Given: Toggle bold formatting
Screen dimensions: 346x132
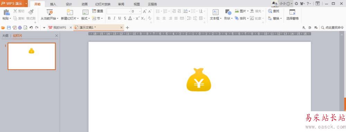Looking at the screenshot, I should tap(109, 18).
